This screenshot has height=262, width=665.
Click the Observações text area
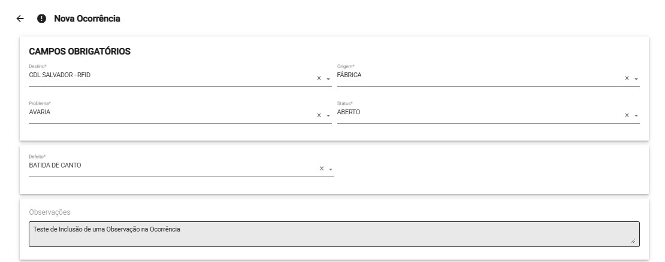click(333, 234)
